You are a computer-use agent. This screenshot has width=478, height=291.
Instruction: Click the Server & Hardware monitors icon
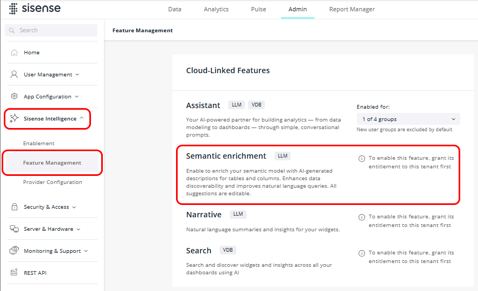pyautogui.click(x=15, y=229)
